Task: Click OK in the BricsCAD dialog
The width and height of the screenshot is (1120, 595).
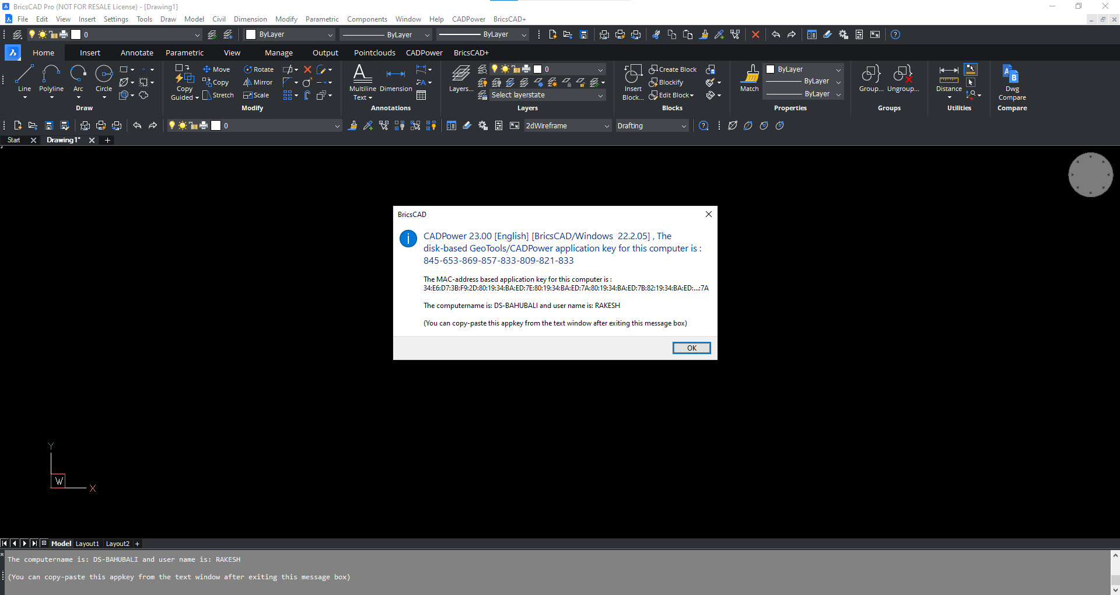Action: [x=691, y=348]
